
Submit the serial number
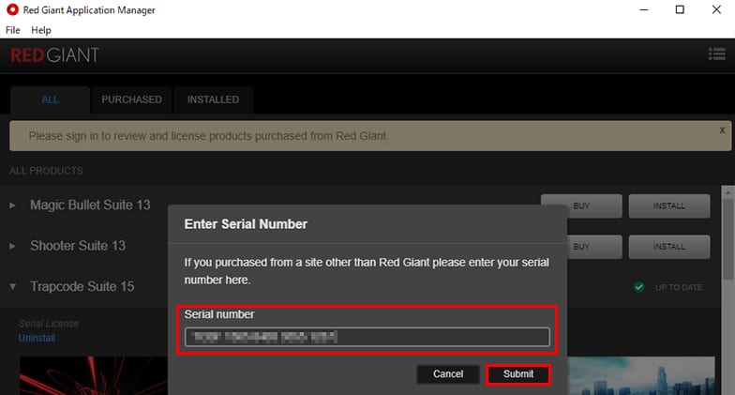(x=517, y=373)
